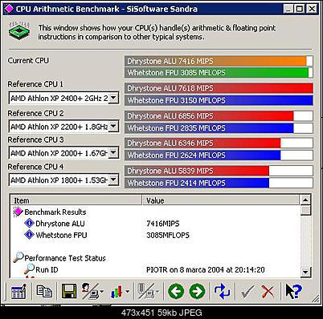Click the Dhrystone ALU 6856 MIPS bar
323x319 pixels.
219,116
